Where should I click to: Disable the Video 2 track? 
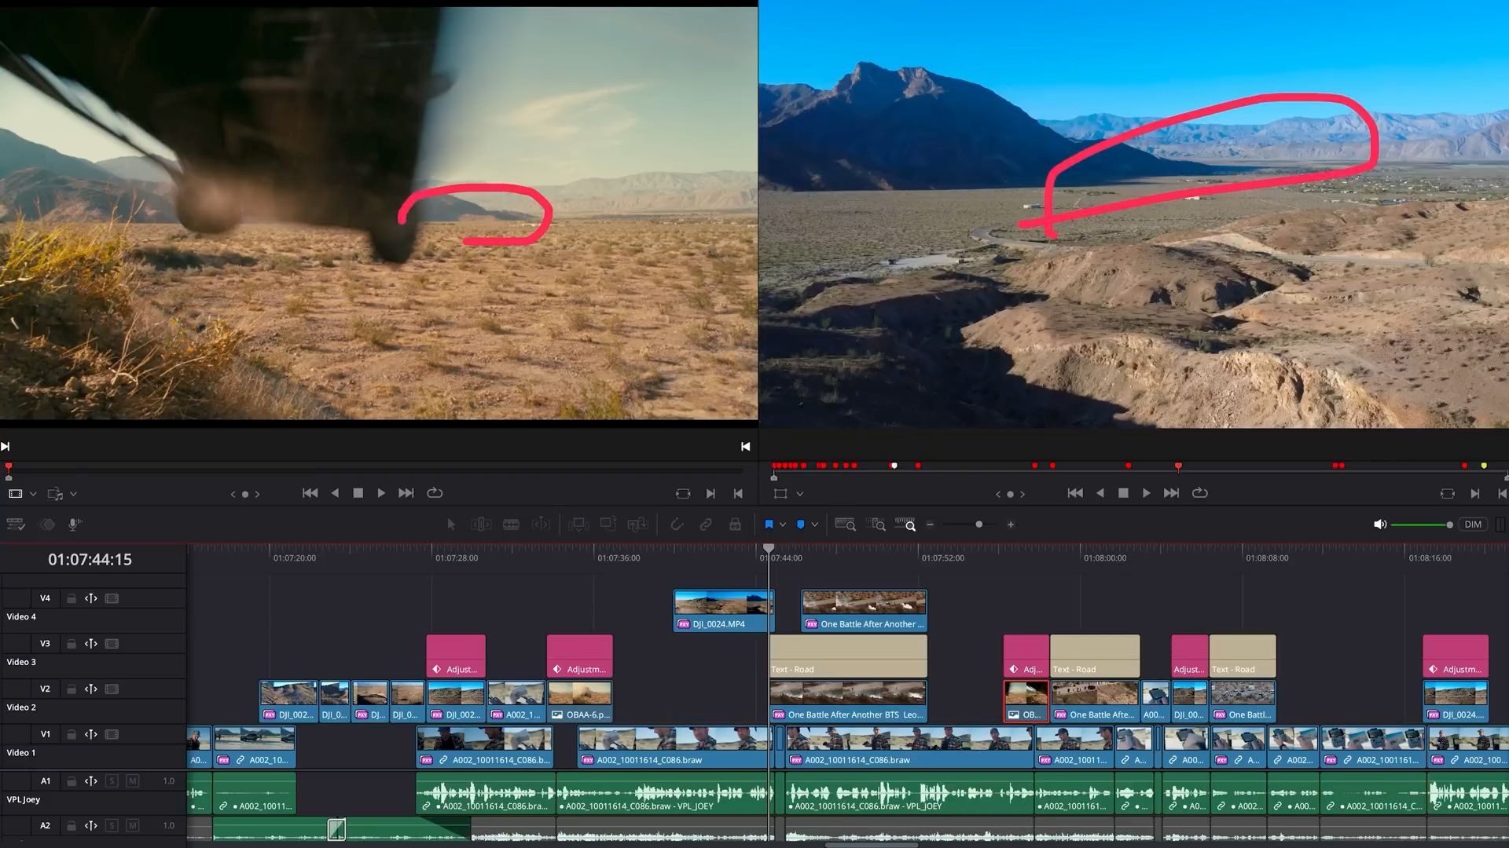coord(112,689)
